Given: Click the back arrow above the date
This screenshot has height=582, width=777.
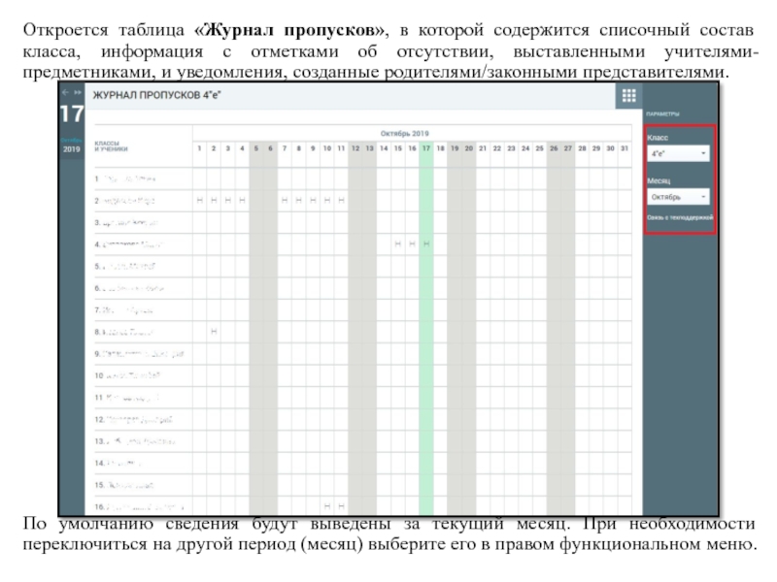Looking at the screenshot, I should pyautogui.click(x=64, y=92).
